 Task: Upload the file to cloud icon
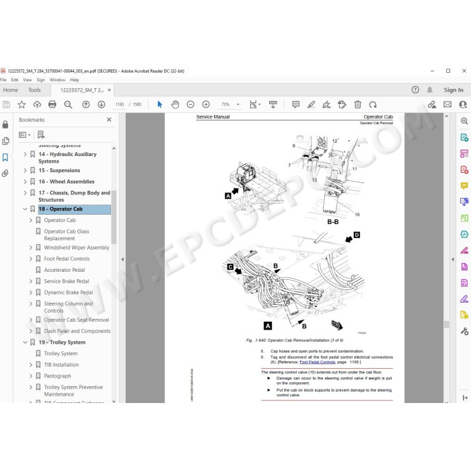click(37, 104)
